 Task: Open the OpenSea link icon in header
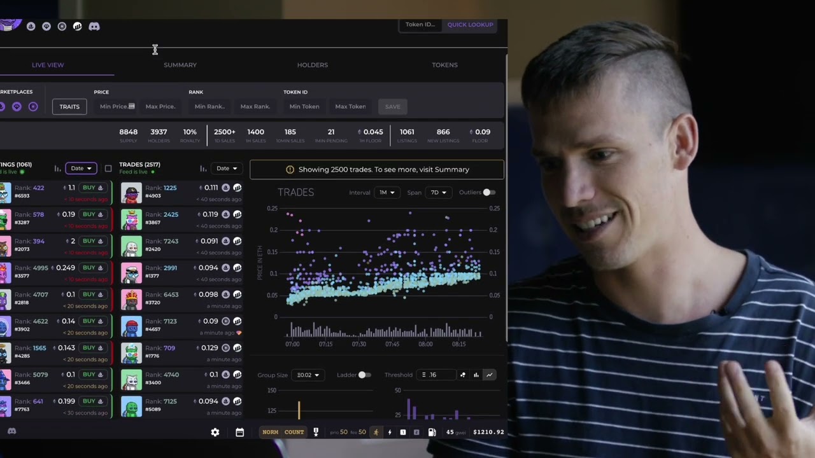31,26
